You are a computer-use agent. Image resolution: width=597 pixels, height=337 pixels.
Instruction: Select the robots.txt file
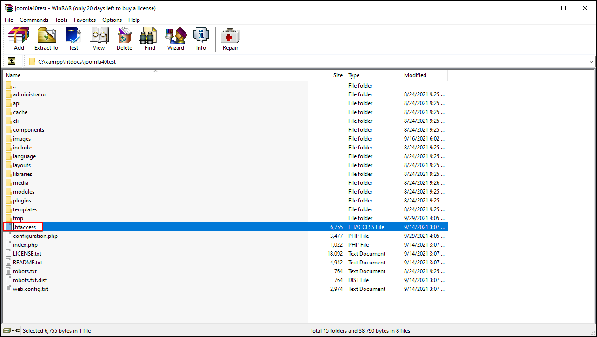(x=25, y=271)
